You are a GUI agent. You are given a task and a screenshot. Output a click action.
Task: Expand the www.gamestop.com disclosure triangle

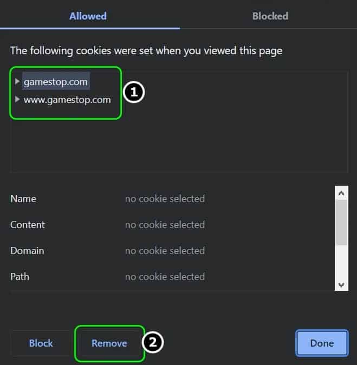[17, 100]
